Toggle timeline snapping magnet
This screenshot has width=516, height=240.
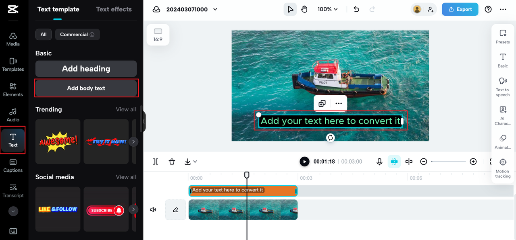click(394, 162)
